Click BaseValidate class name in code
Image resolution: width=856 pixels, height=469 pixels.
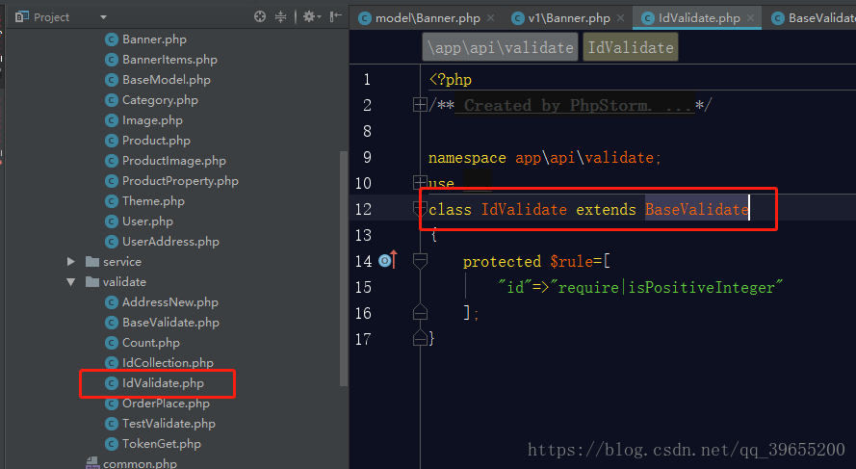pyautogui.click(x=696, y=209)
